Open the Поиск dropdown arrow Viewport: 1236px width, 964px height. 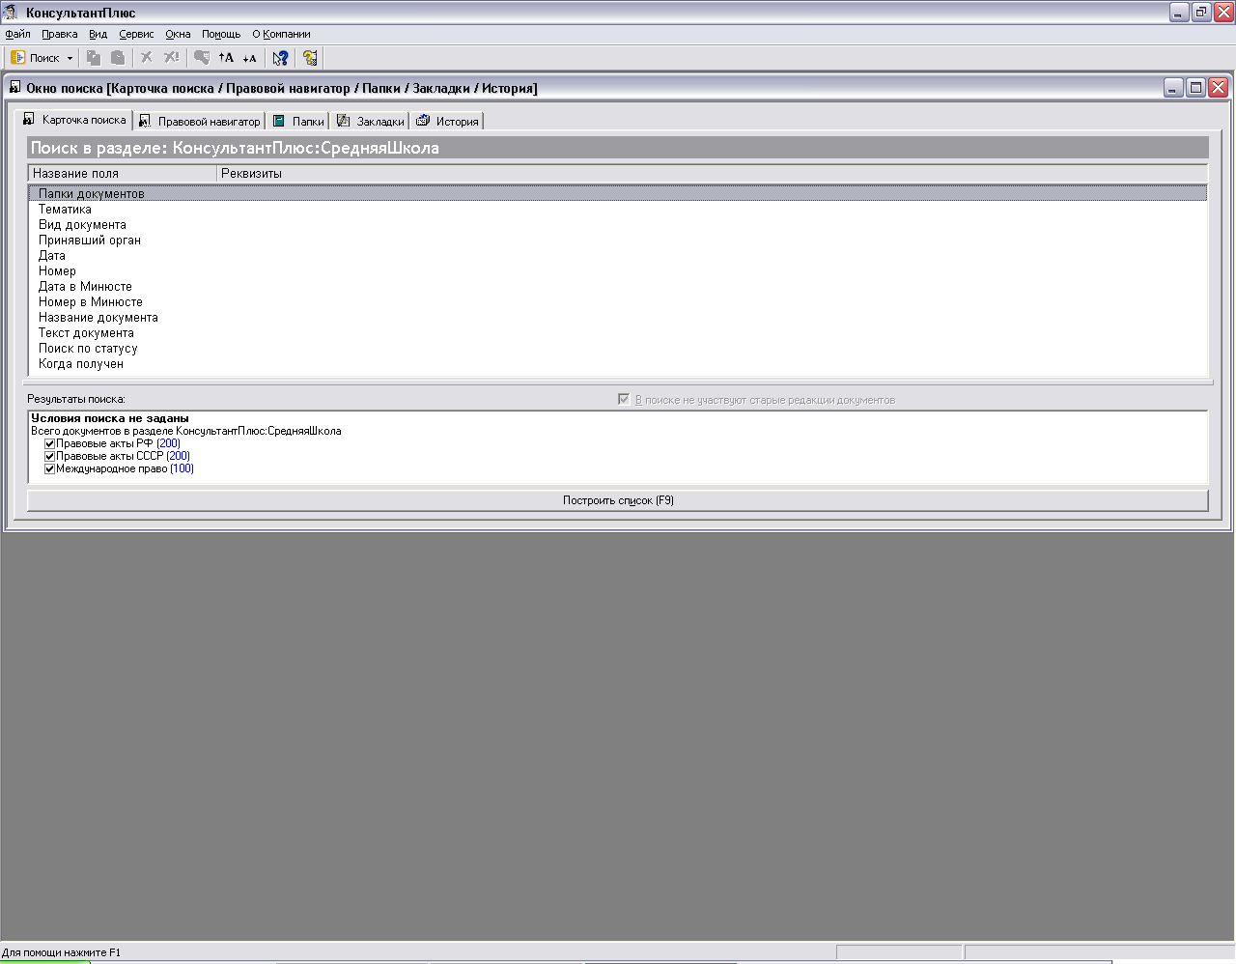click(70, 58)
